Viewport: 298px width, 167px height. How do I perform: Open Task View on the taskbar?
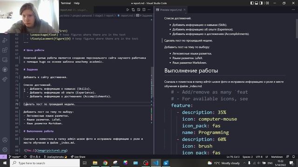[x=85, y=163]
